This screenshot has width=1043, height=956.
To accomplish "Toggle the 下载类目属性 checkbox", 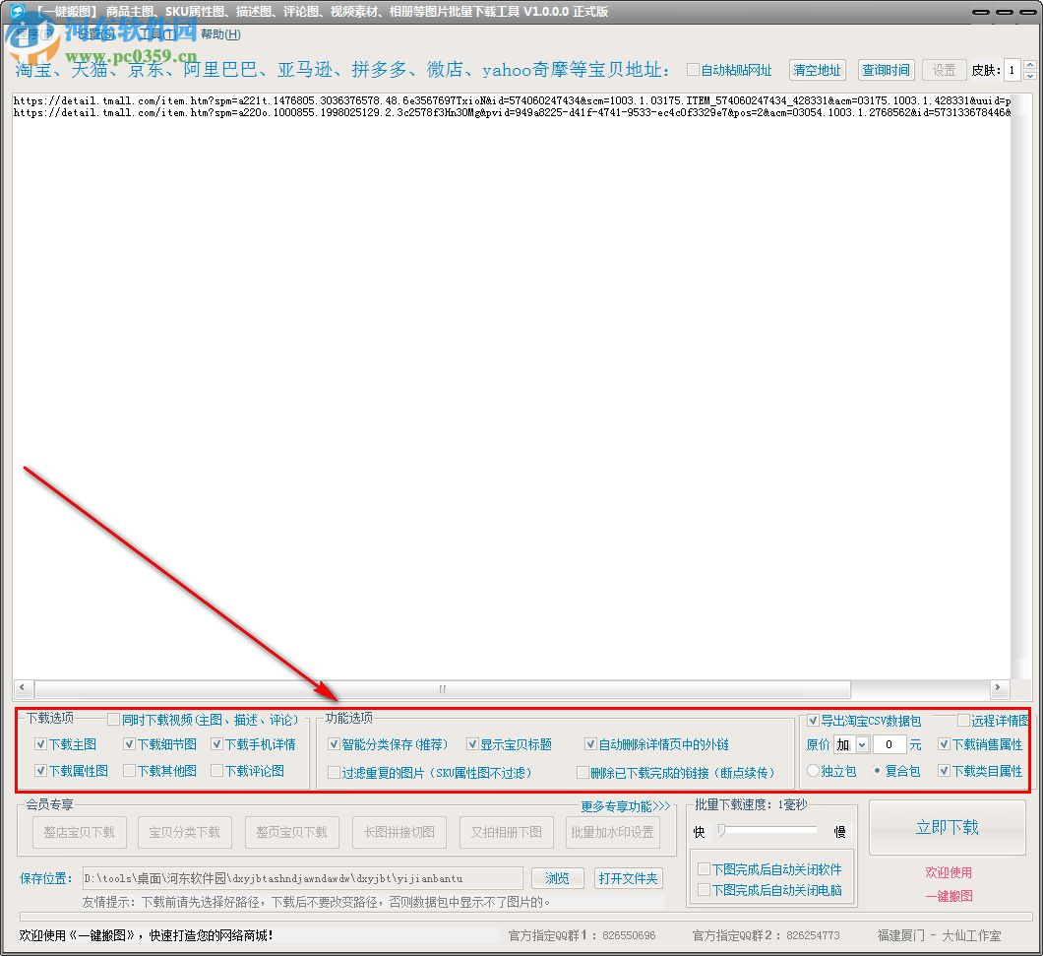I will [x=944, y=771].
